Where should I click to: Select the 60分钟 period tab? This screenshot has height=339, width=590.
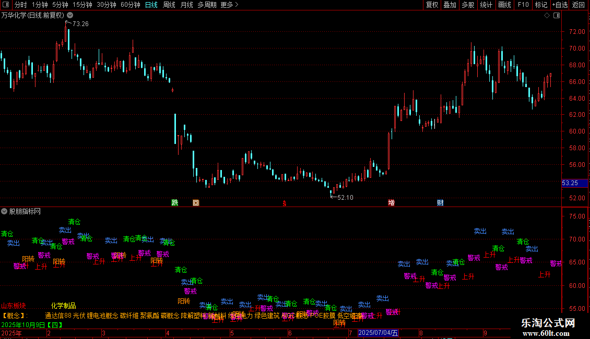coord(131,5)
